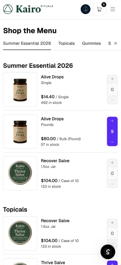Switch to the Gummies tab
The image size is (121, 265).
click(92, 43)
